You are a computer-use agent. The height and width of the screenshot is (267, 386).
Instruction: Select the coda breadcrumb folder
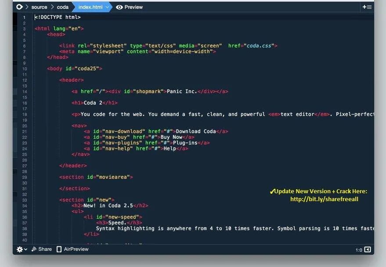(62, 7)
